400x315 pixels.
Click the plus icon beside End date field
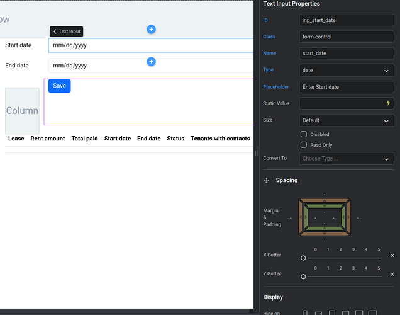click(x=151, y=62)
